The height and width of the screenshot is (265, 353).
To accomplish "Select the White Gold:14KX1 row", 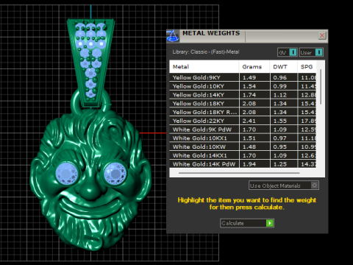I will (243, 155).
